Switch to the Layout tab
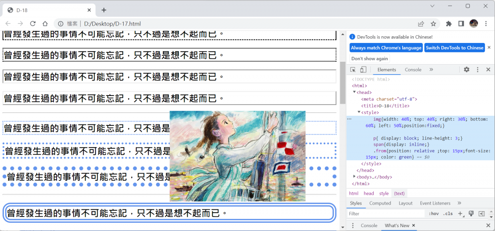Screen dimensions: 495x231 [406, 203]
